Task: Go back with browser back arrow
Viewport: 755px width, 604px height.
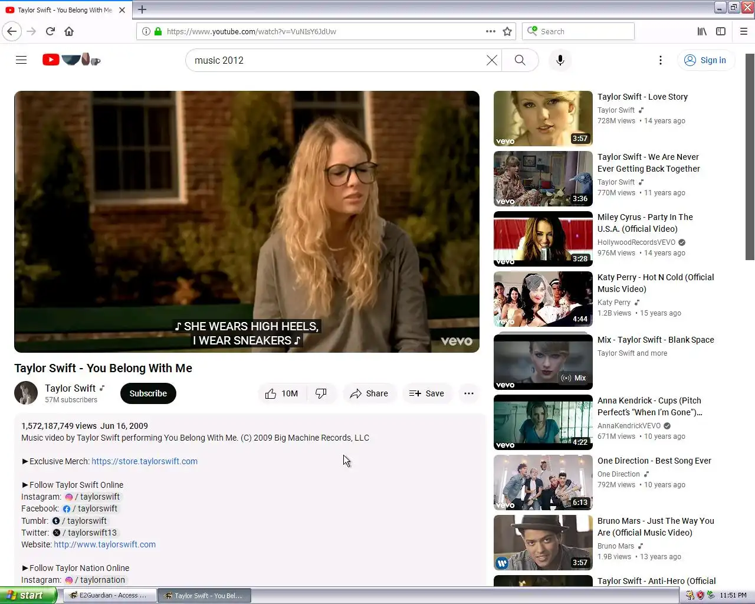Action: [12, 31]
